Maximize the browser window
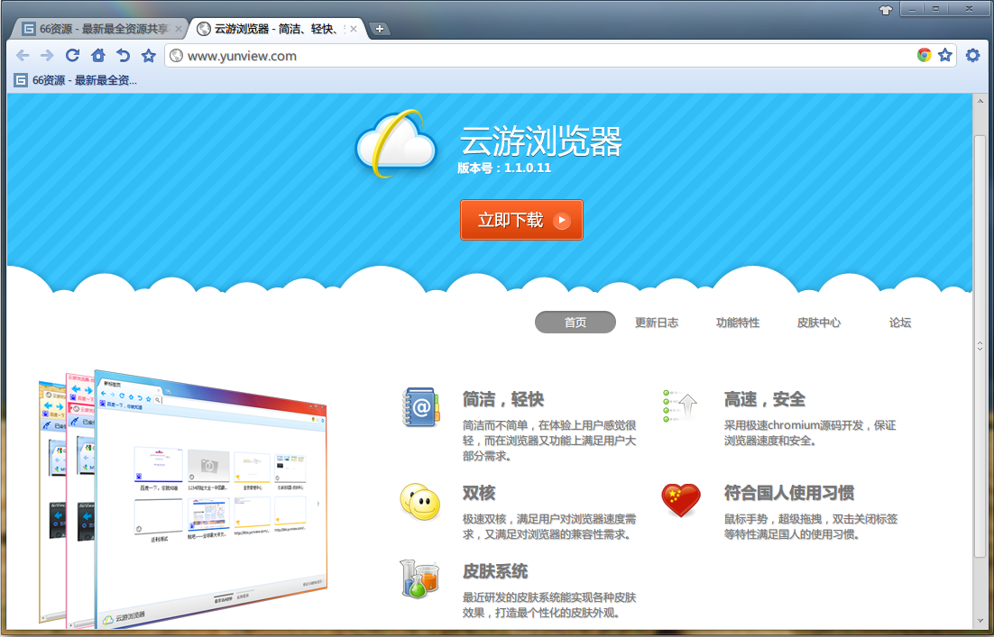This screenshot has height=637, width=994. tap(935, 9)
